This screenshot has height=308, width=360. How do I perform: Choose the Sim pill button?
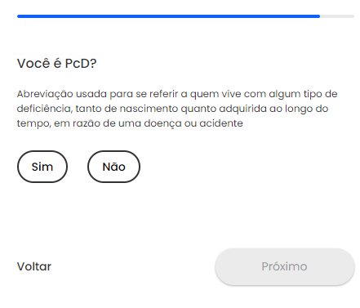[42, 167]
